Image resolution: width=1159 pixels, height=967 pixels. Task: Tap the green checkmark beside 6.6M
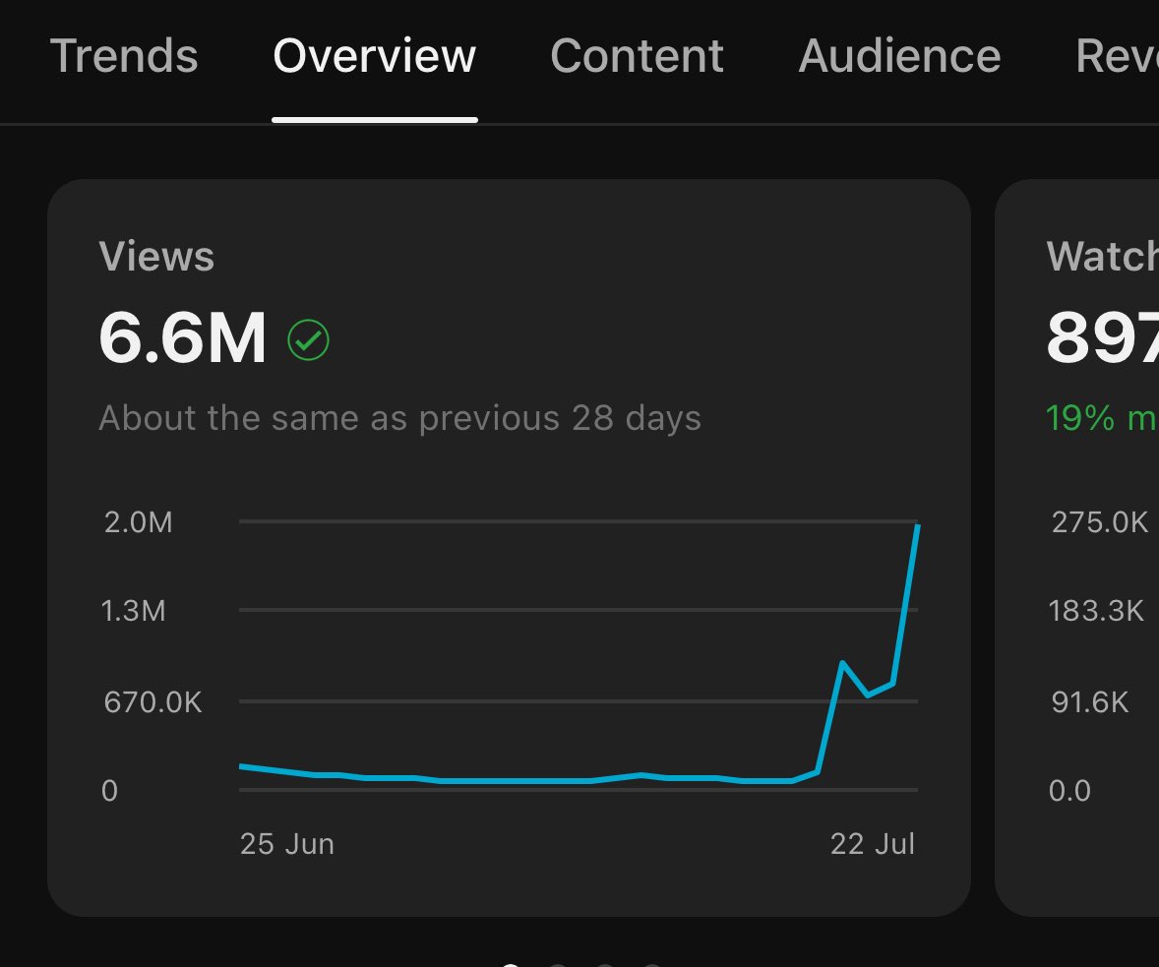(308, 340)
